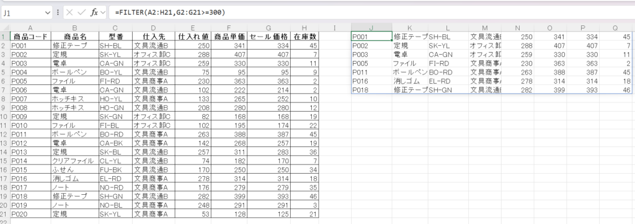
Task: Cancel formula entry with X icon
Action: tap(69, 12)
